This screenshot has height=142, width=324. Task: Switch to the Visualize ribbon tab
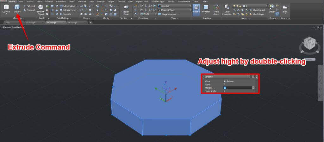click(x=49, y=2)
